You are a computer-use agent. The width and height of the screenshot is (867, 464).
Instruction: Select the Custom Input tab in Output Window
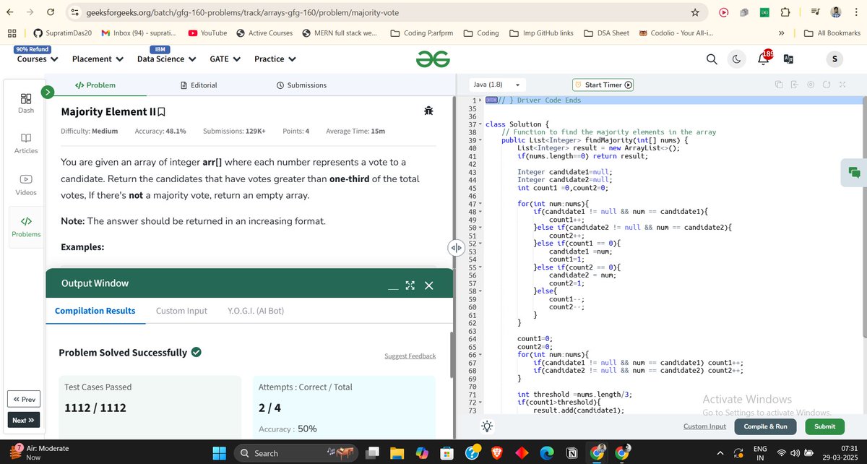181,311
